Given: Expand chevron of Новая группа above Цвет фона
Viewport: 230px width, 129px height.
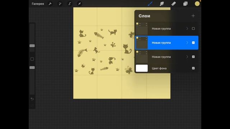Looking at the screenshot, I should pyautogui.click(x=187, y=57).
